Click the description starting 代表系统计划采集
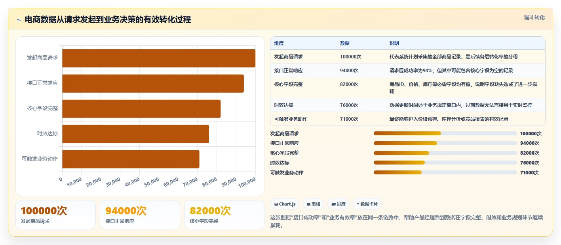Viewport: 561px width, 245px height. coord(454,57)
